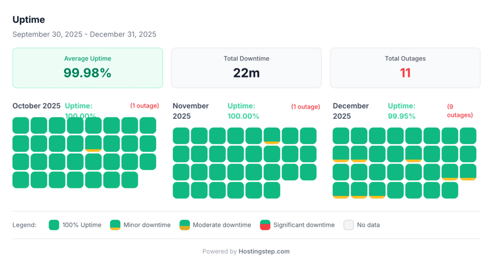Click December's 99.95% uptime value
Screen dimensions: 493x268
[x=402, y=116]
